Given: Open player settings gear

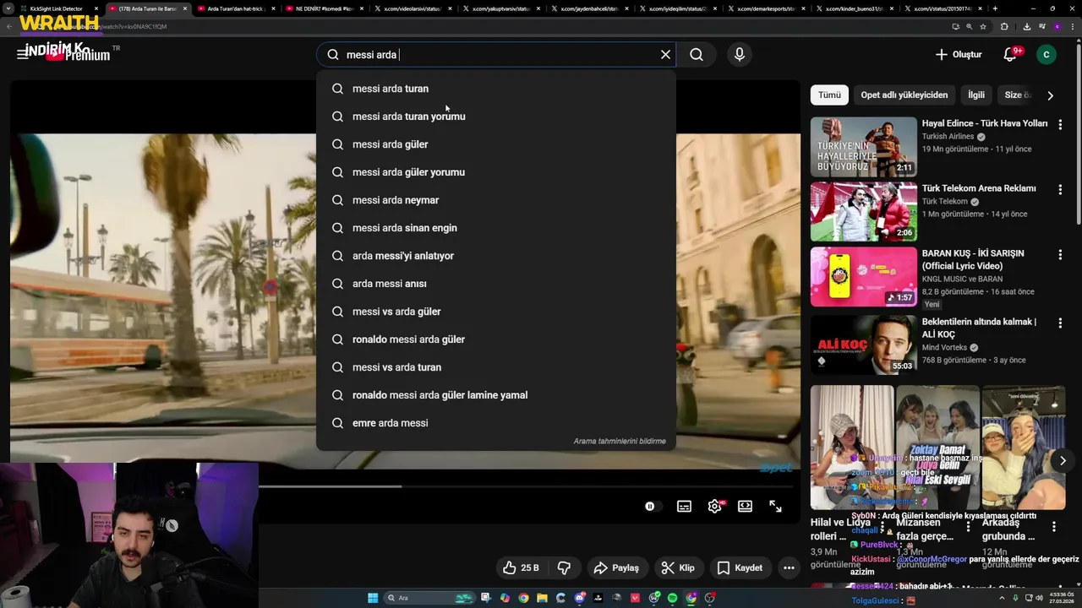Looking at the screenshot, I should pyautogui.click(x=715, y=506).
